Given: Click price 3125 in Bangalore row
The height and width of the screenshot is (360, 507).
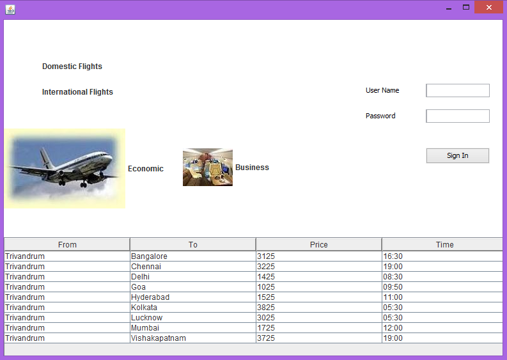Looking at the screenshot, I should tap(319, 256).
